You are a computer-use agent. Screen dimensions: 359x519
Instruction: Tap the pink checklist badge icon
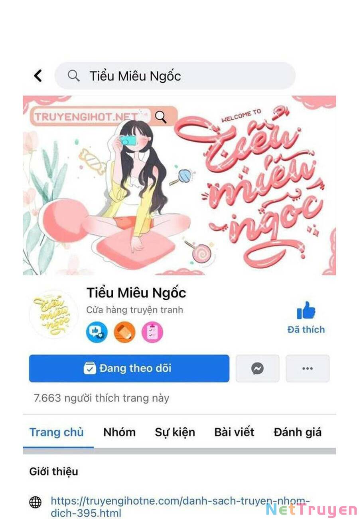pos(152,332)
